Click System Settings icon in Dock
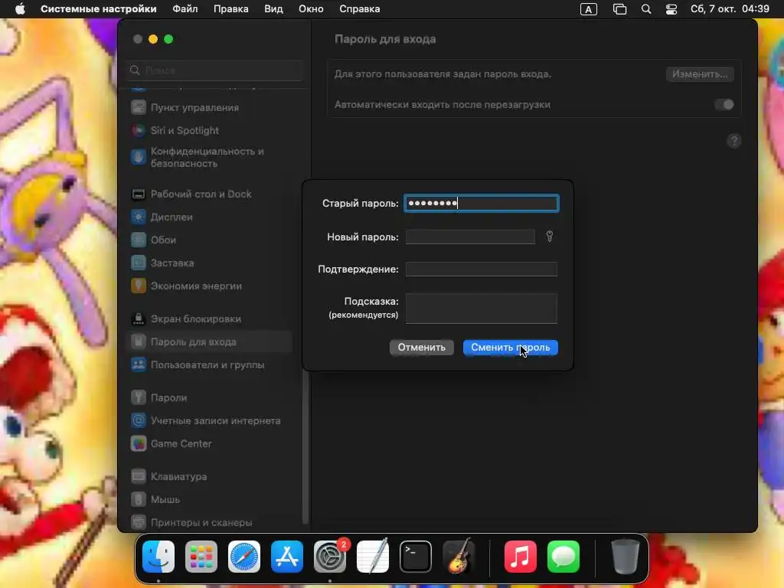 click(330, 557)
